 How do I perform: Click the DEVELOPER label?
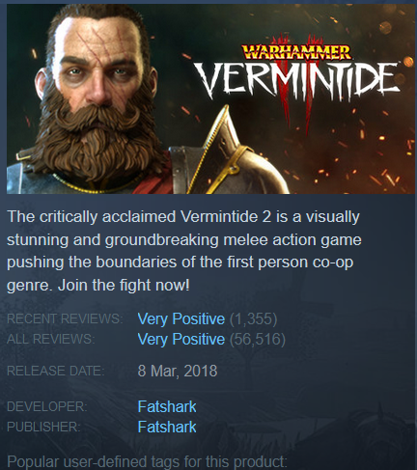click(x=47, y=406)
